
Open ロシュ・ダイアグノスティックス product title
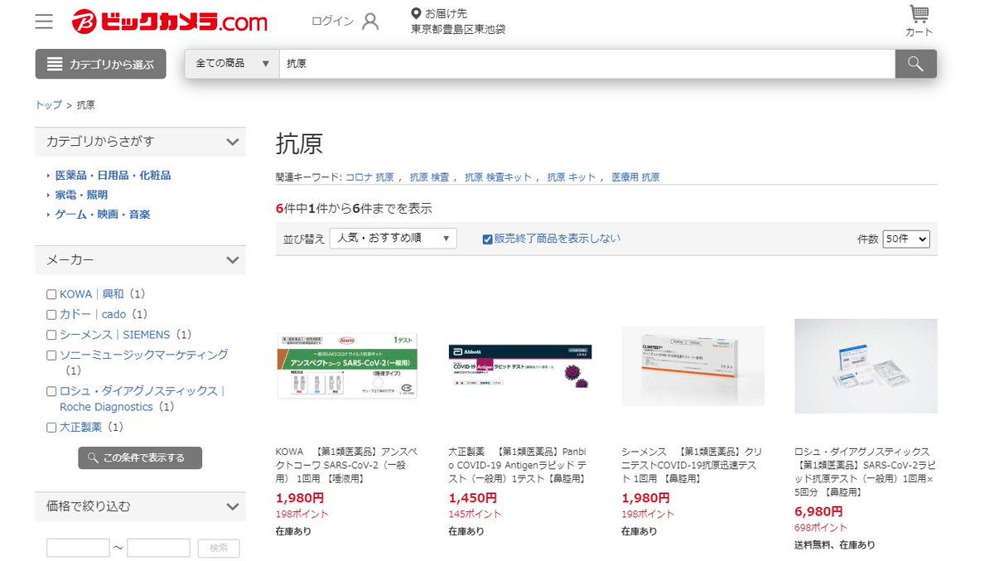point(864,472)
